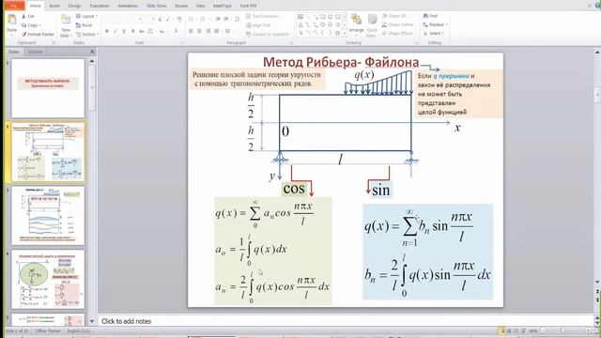Click the Find command
The height and width of the screenshot is (338, 601).
430,16
